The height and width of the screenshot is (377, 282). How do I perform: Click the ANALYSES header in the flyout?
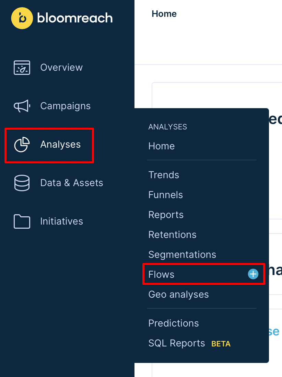click(x=168, y=127)
